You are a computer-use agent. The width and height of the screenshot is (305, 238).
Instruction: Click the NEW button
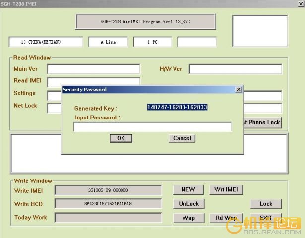pos(188,189)
